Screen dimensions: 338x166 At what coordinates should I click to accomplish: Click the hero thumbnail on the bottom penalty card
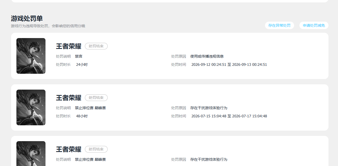click(31, 154)
